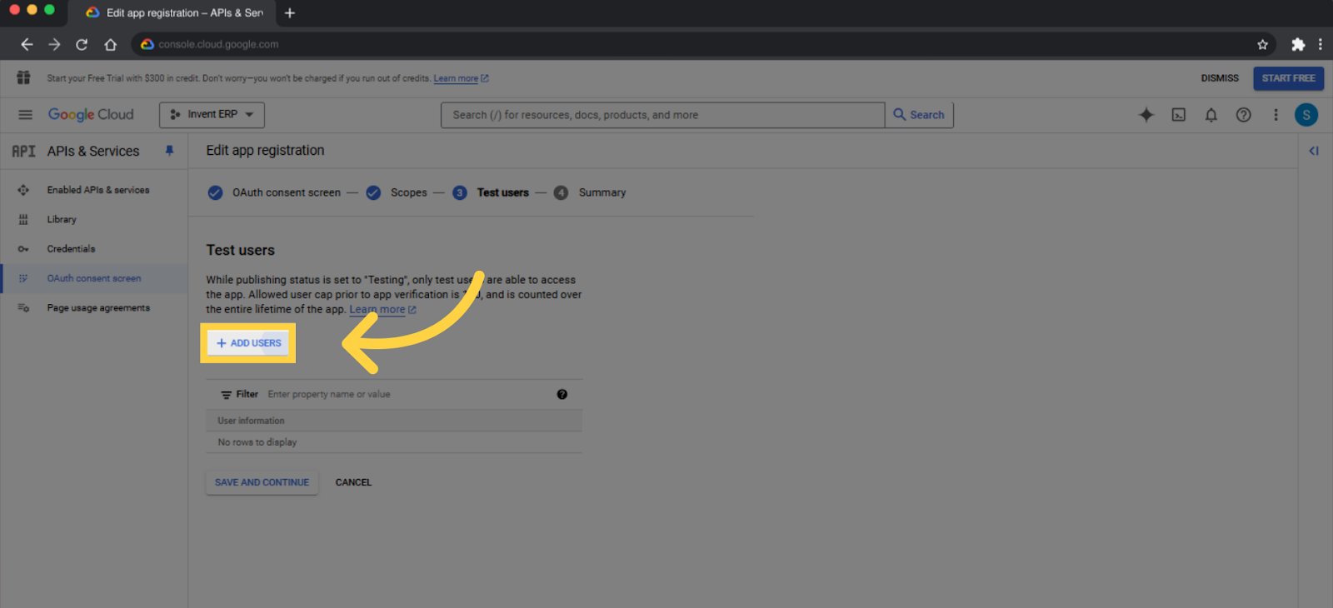Screen dimensions: 1333x608
Task: Open the Library sidebar item
Action: pos(93,219)
